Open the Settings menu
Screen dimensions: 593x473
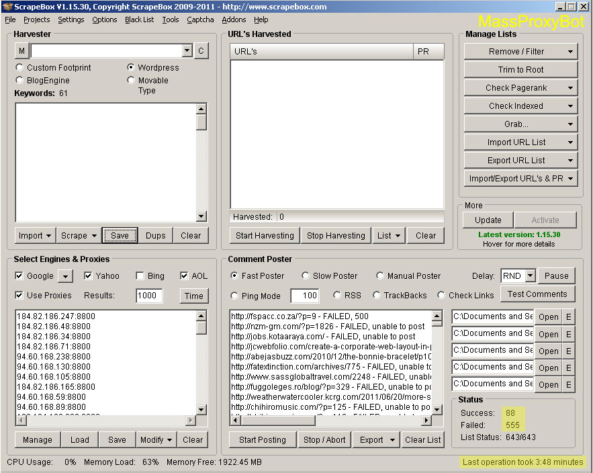pyautogui.click(x=71, y=19)
